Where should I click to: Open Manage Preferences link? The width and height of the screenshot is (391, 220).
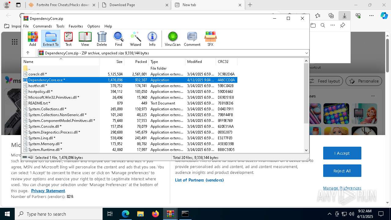coord(342,188)
